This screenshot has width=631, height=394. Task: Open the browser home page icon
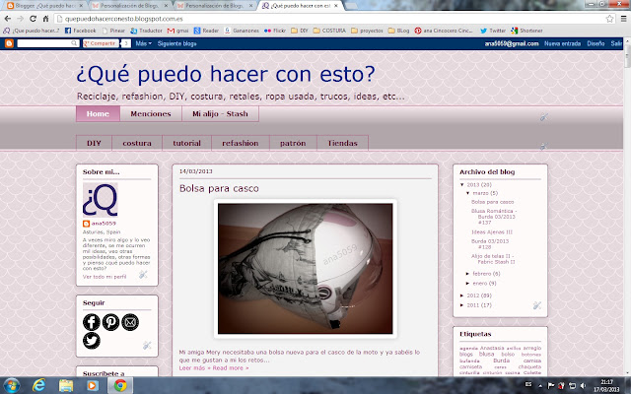[45, 19]
